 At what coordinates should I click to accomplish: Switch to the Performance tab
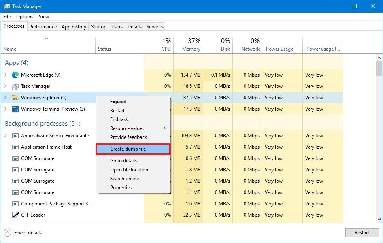43,26
